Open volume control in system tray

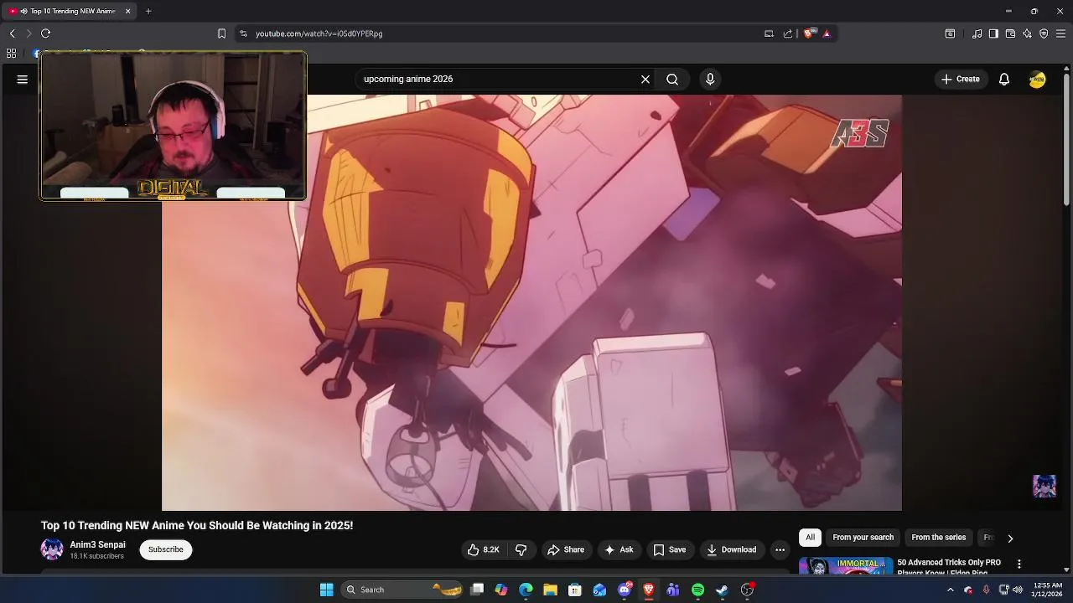pos(1018,590)
